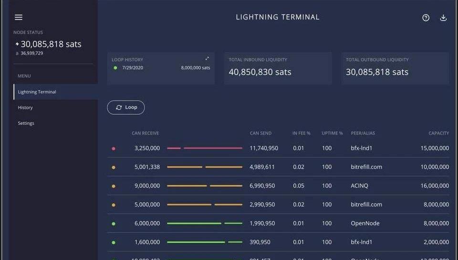Click the lightning bolt icon near node balance
This screenshot has height=260, width=458.
point(17,44)
